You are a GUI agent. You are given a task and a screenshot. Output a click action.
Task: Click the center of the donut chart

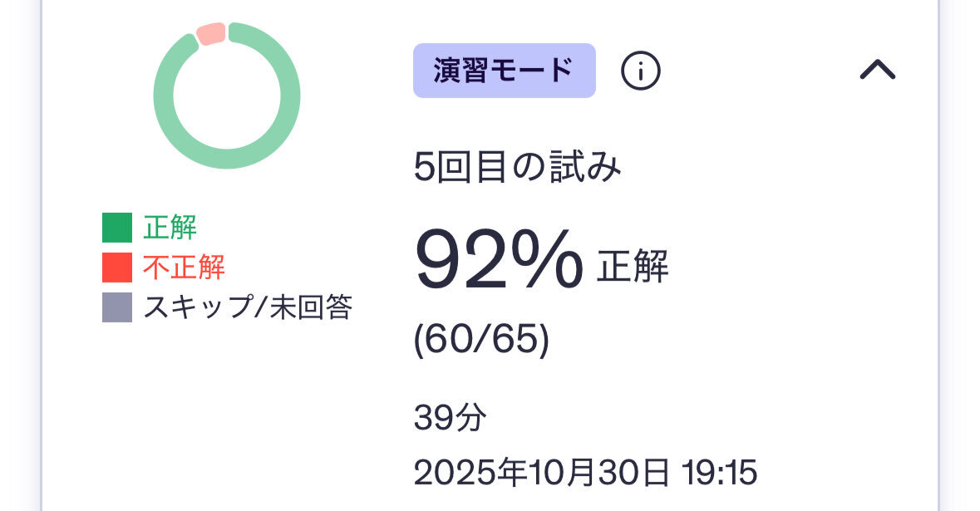[227, 96]
